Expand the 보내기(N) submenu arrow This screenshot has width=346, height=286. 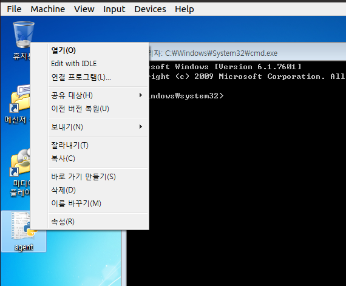click(141, 127)
